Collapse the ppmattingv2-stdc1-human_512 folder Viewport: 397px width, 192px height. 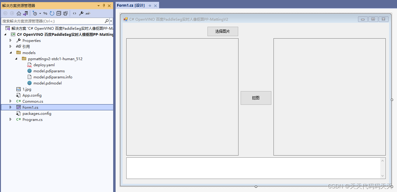pos(16,59)
